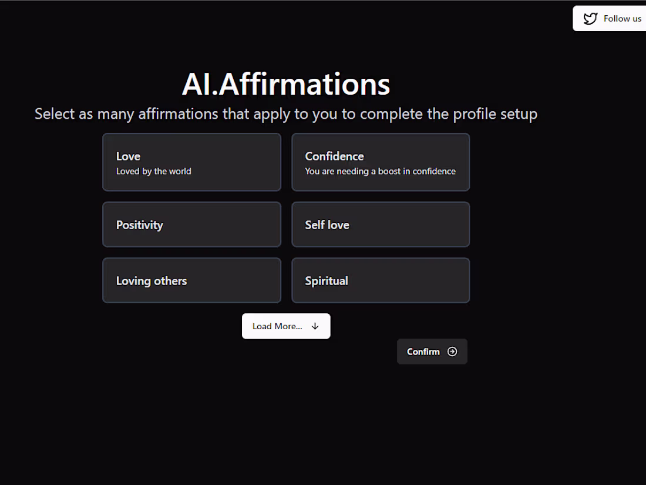
Task: Click the Follow us button text
Action: coord(621,18)
